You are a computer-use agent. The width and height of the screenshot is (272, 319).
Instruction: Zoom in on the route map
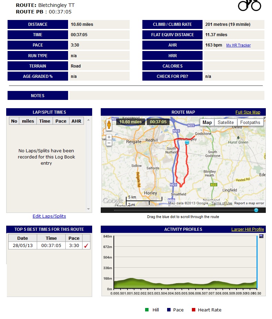coord(109,137)
